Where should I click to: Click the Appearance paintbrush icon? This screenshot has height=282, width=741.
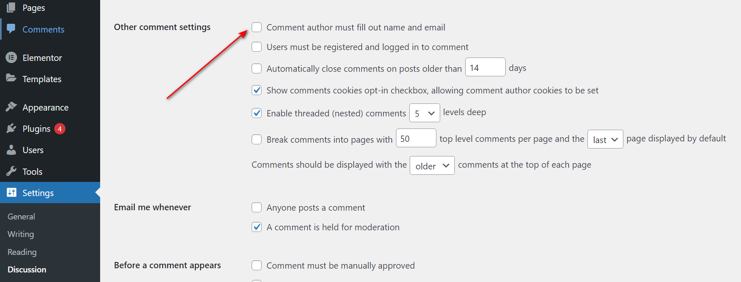coord(11,107)
